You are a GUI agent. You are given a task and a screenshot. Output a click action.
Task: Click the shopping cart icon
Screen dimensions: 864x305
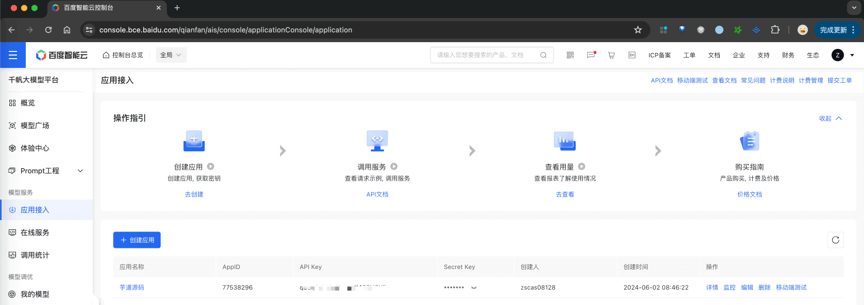(x=611, y=55)
